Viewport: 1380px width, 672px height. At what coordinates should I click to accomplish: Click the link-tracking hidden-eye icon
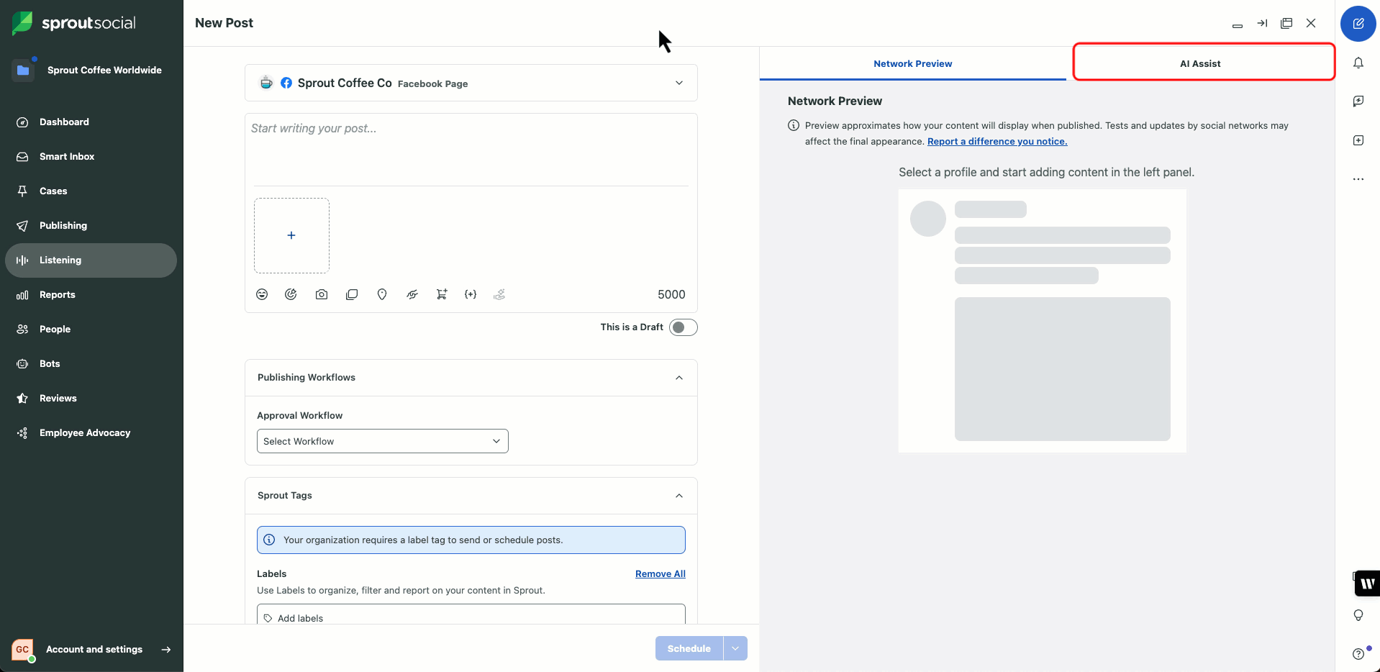pos(412,294)
